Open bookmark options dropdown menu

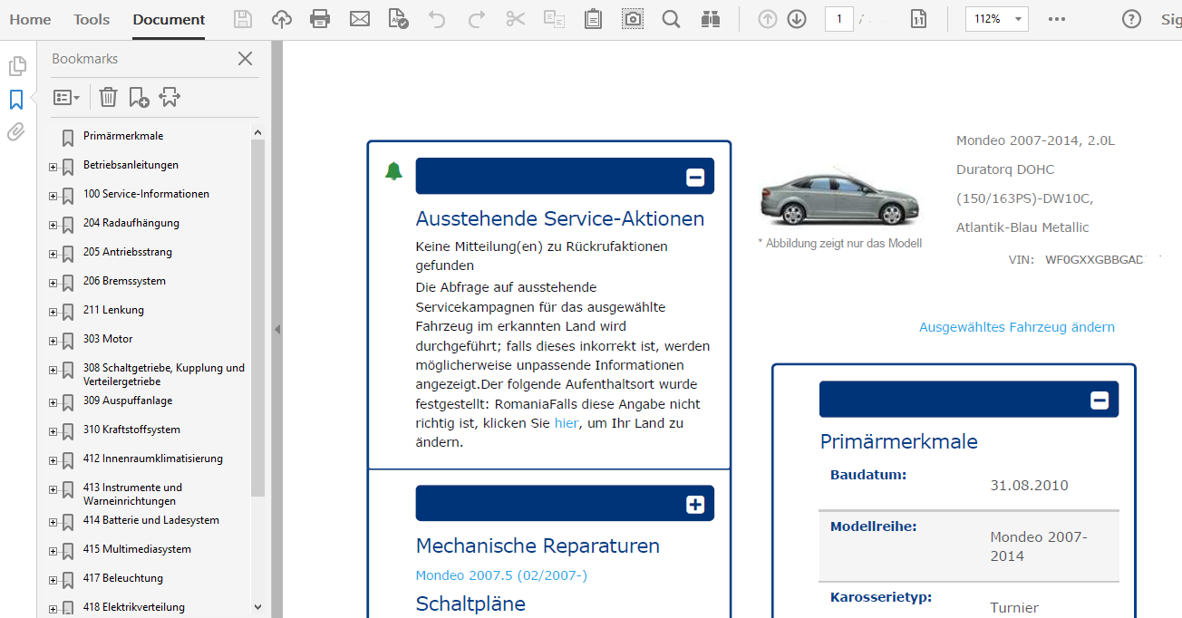tap(66, 97)
